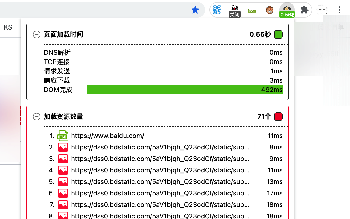Click the HTML file icon beside baidu.com
This screenshot has width=350, height=219.
(x=63, y=136)
